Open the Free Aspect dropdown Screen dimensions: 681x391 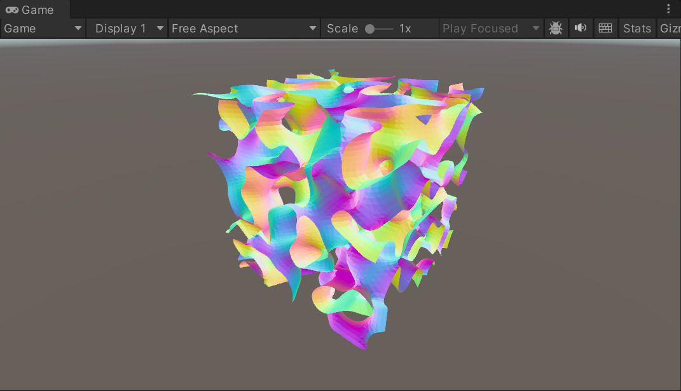(244, 28)
